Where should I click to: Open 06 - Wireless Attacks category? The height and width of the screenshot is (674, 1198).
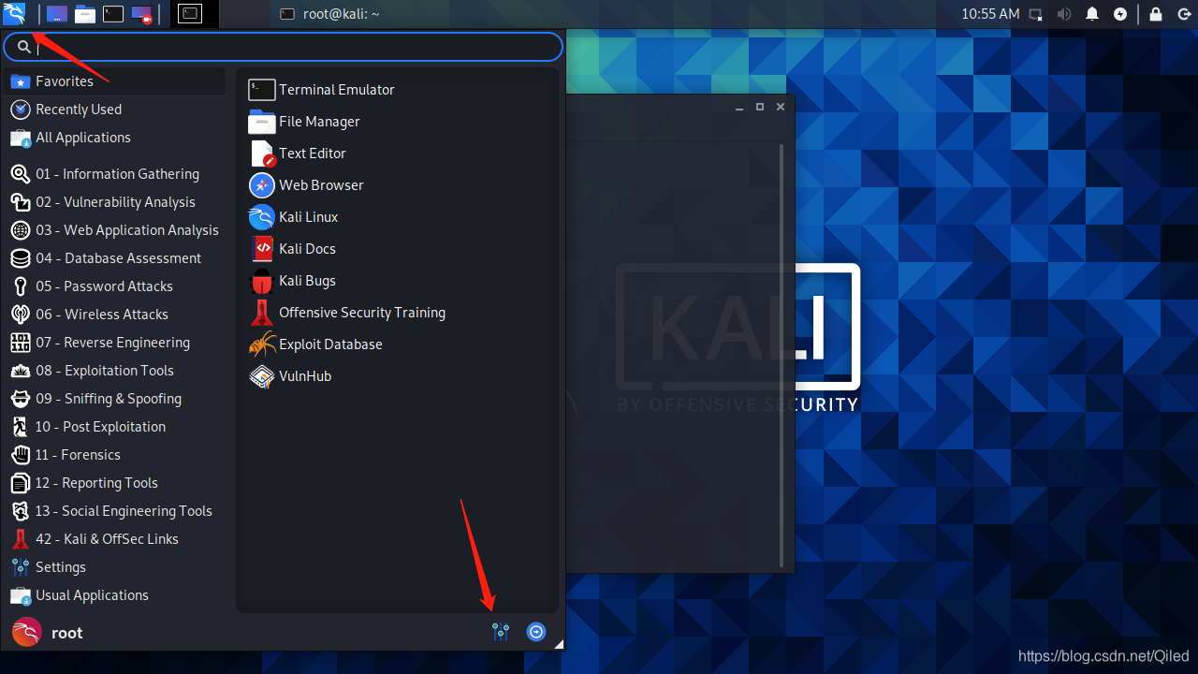coord(114,315)
